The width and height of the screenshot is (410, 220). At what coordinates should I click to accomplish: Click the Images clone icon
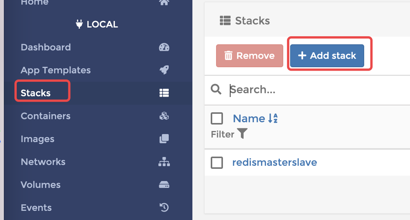point(164,139)
